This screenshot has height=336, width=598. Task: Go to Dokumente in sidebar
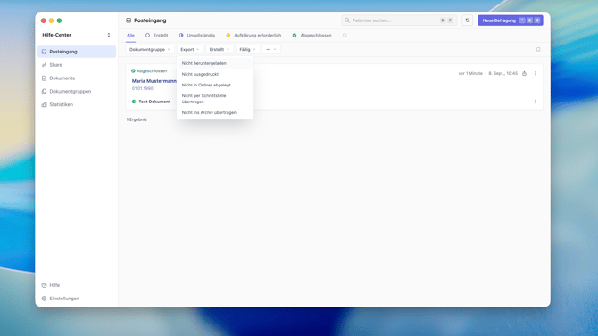pos(77,78)
